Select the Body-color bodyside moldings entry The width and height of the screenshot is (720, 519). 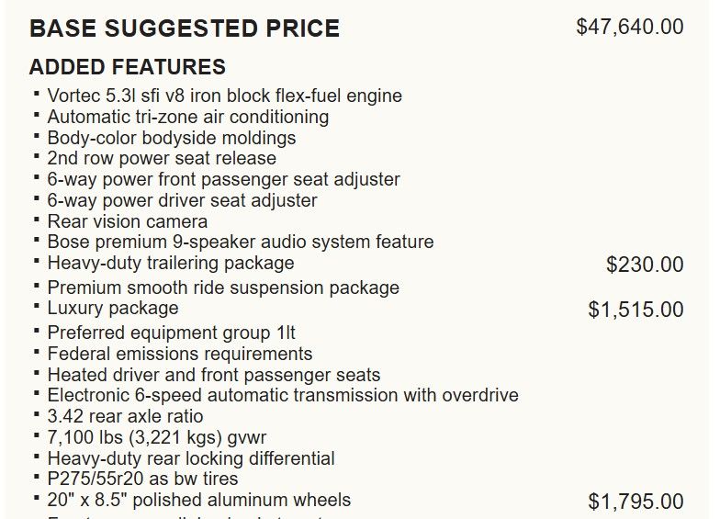pos(171,138)
